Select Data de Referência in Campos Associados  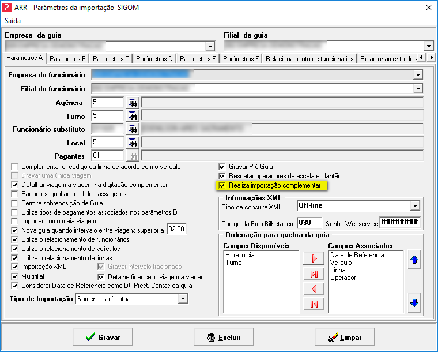tap(357, 255)
